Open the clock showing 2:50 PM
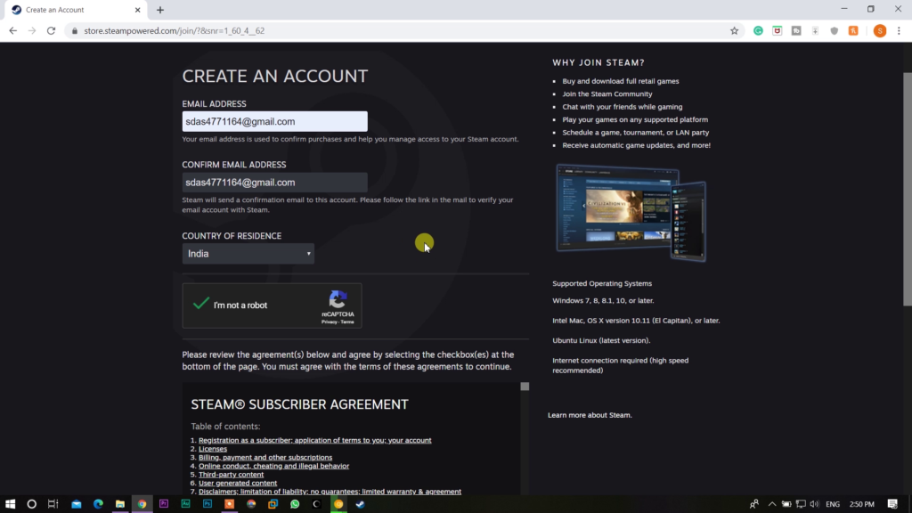912x513 pixels. click(x=862, y=504)
